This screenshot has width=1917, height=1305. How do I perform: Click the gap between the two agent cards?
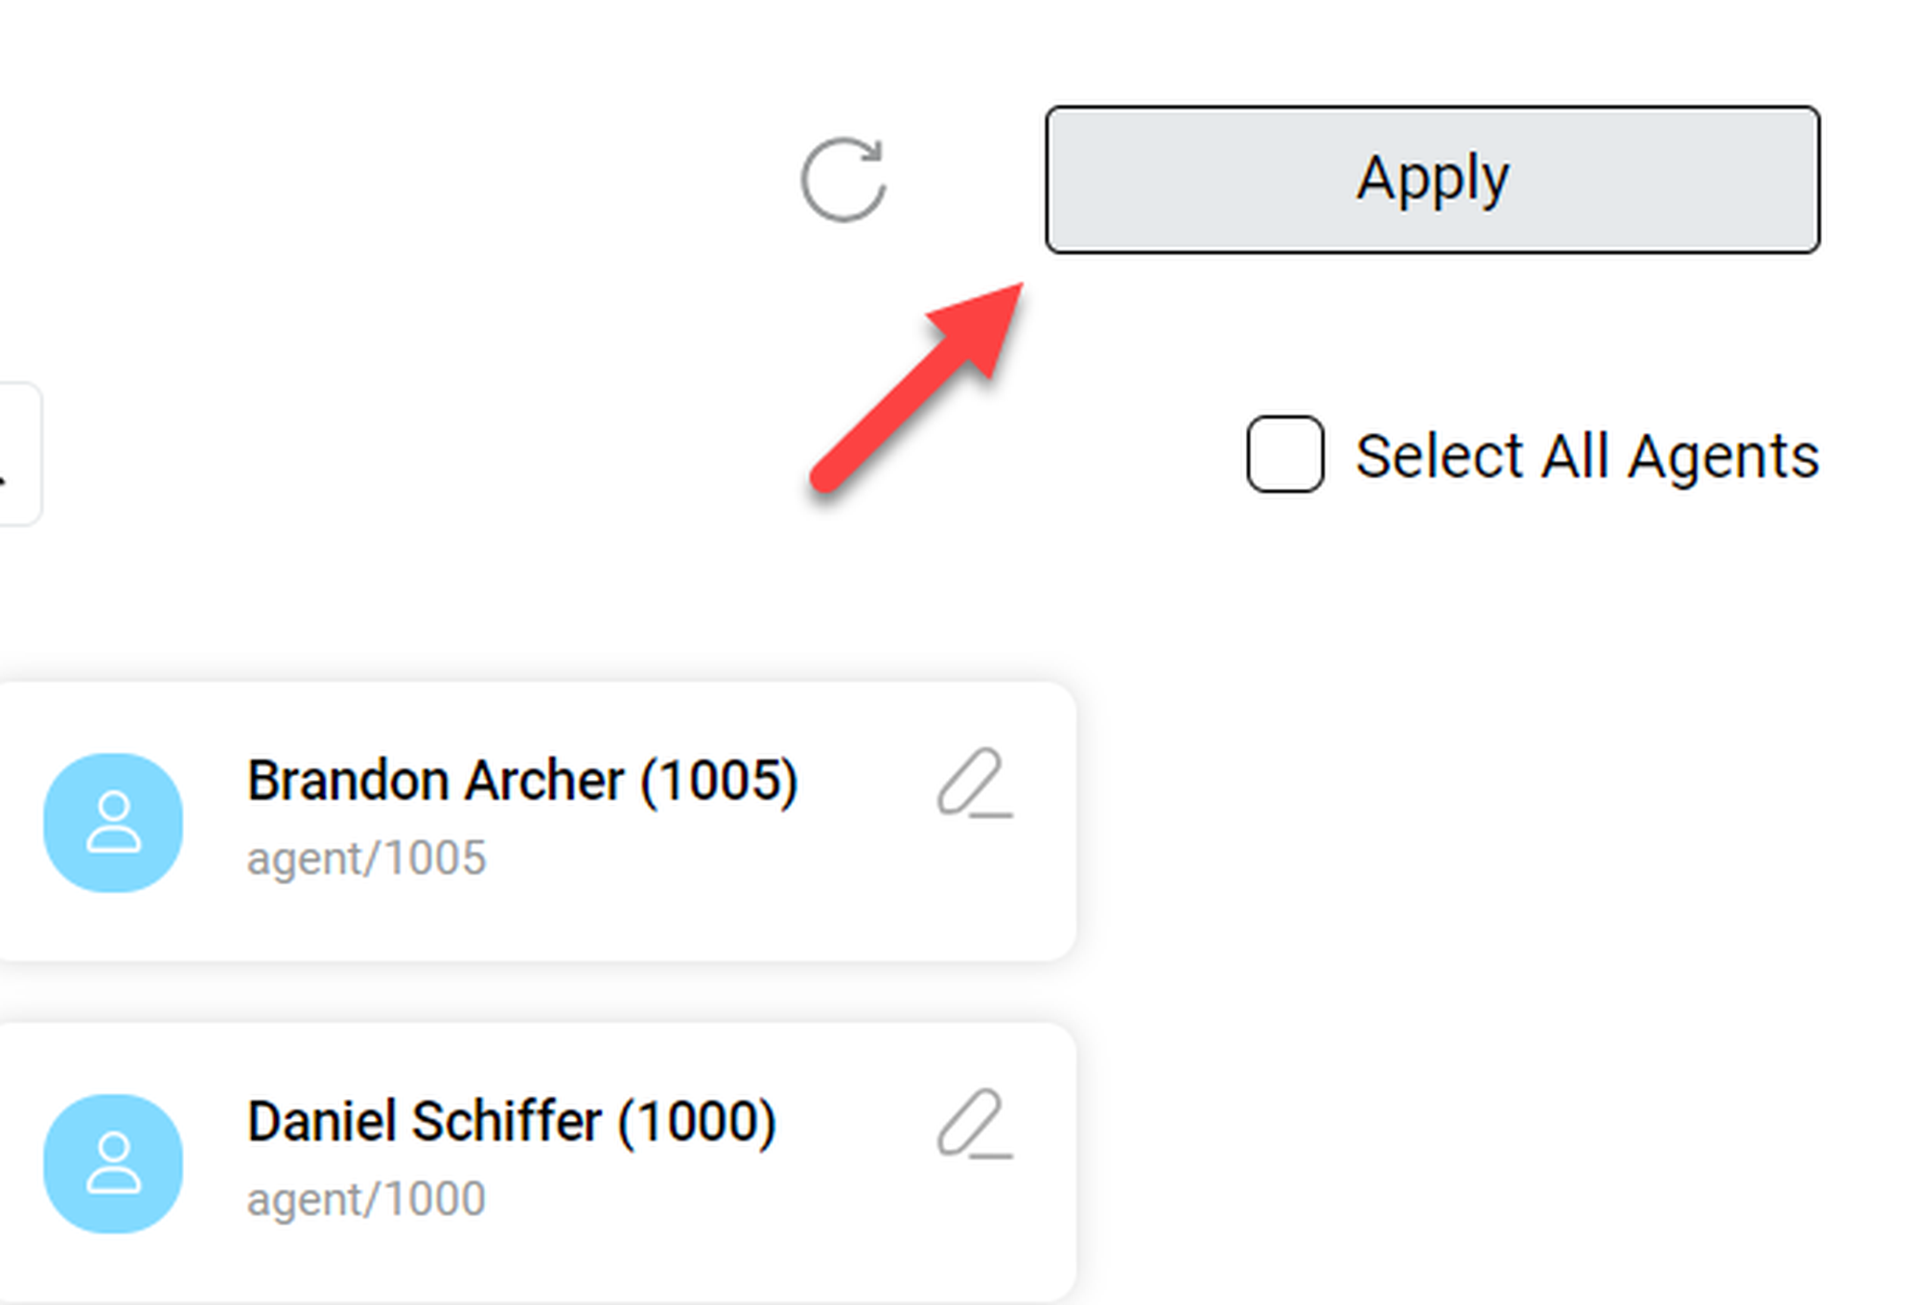(537, 992)
